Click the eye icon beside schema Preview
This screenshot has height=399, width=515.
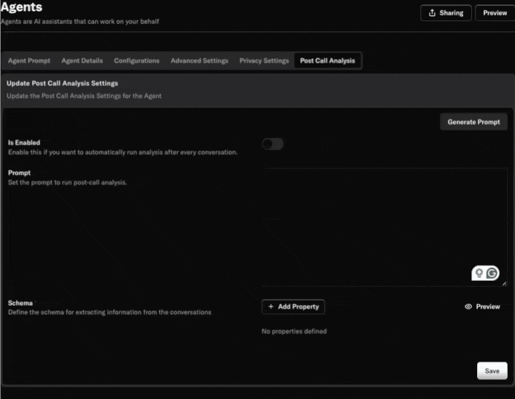click(468, 306)
